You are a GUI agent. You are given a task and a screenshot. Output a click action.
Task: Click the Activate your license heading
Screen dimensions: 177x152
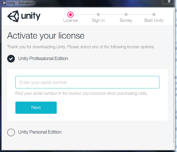click(x=46, y=36)
